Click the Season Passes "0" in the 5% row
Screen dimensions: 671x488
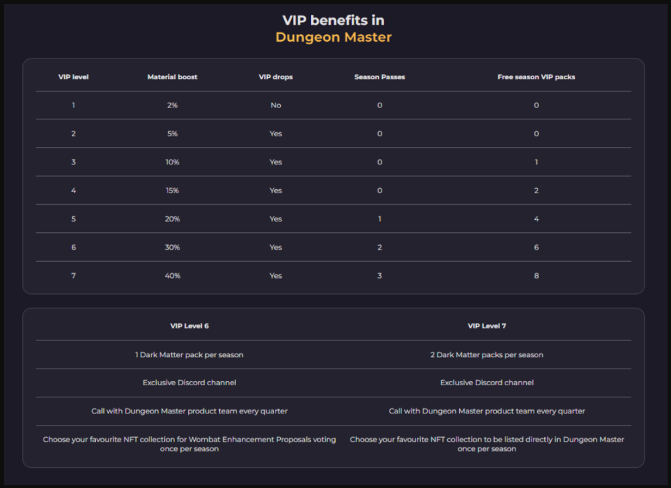coord(379,134)
